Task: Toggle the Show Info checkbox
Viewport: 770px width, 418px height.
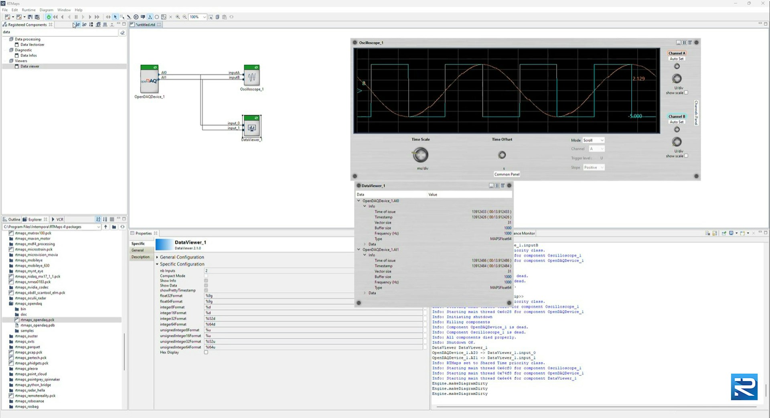Action: (206, 281)
